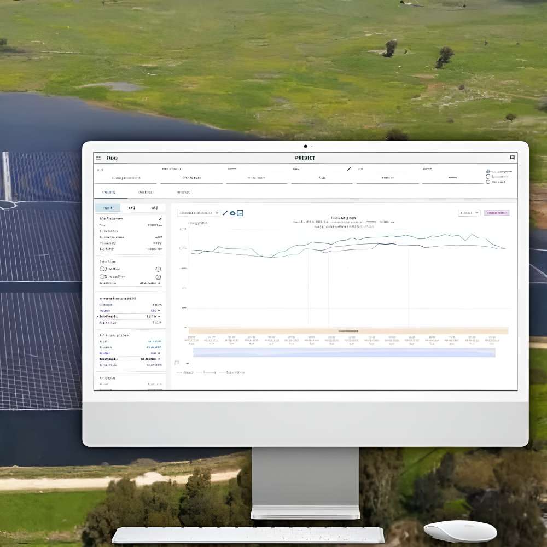The image size is (547, 547).
Task: Tick the checkbox below the chart area
Action: (x=177, y=363)
